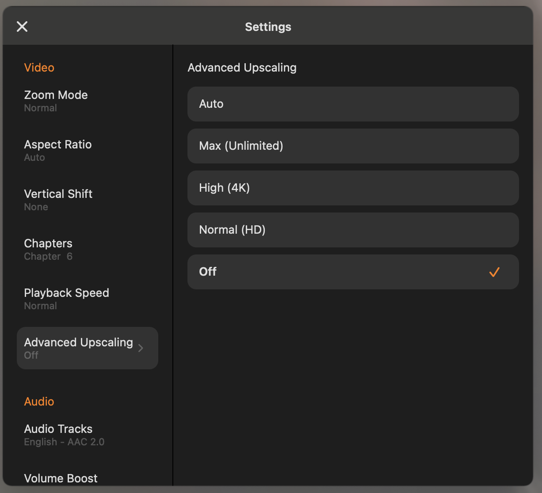Select the Off upscaling option
The image size is (542, 493).
tap(353, 272)
